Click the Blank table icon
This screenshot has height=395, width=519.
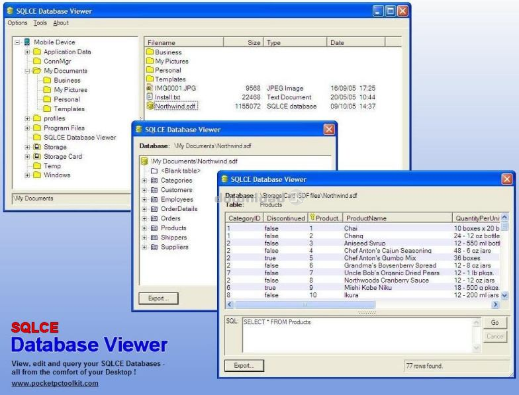154,171
